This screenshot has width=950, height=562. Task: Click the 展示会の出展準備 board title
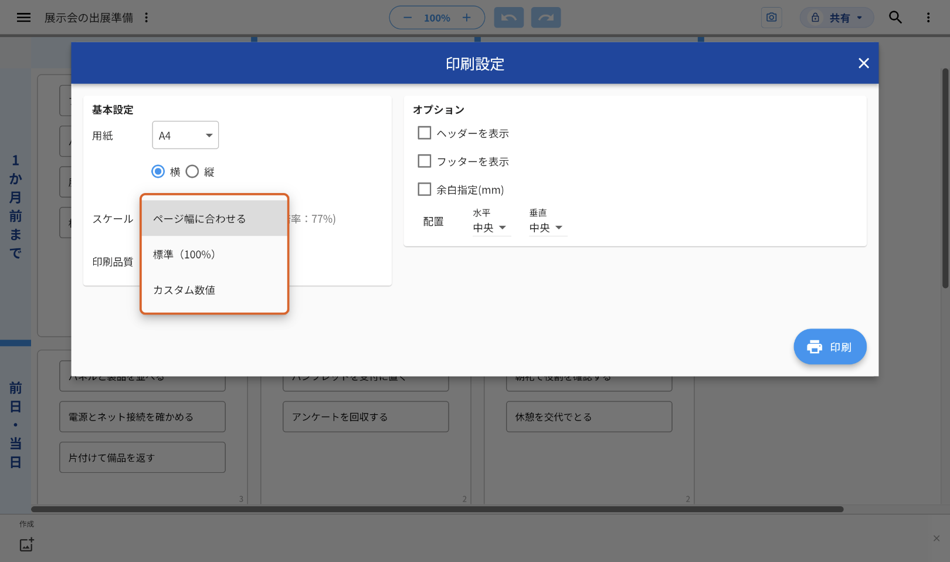89,18
